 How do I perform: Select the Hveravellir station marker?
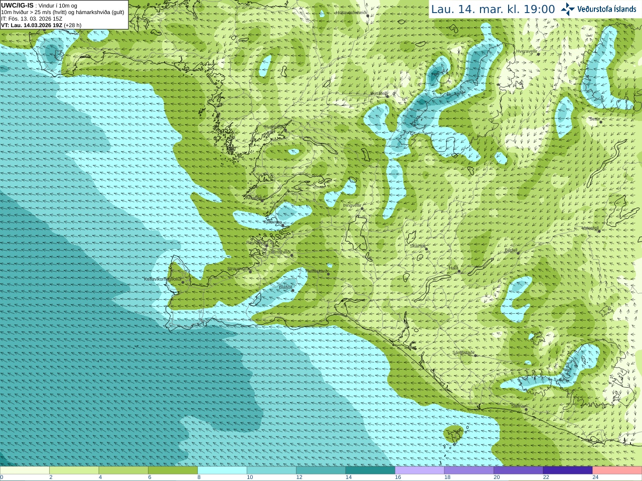tap(539, 55)
